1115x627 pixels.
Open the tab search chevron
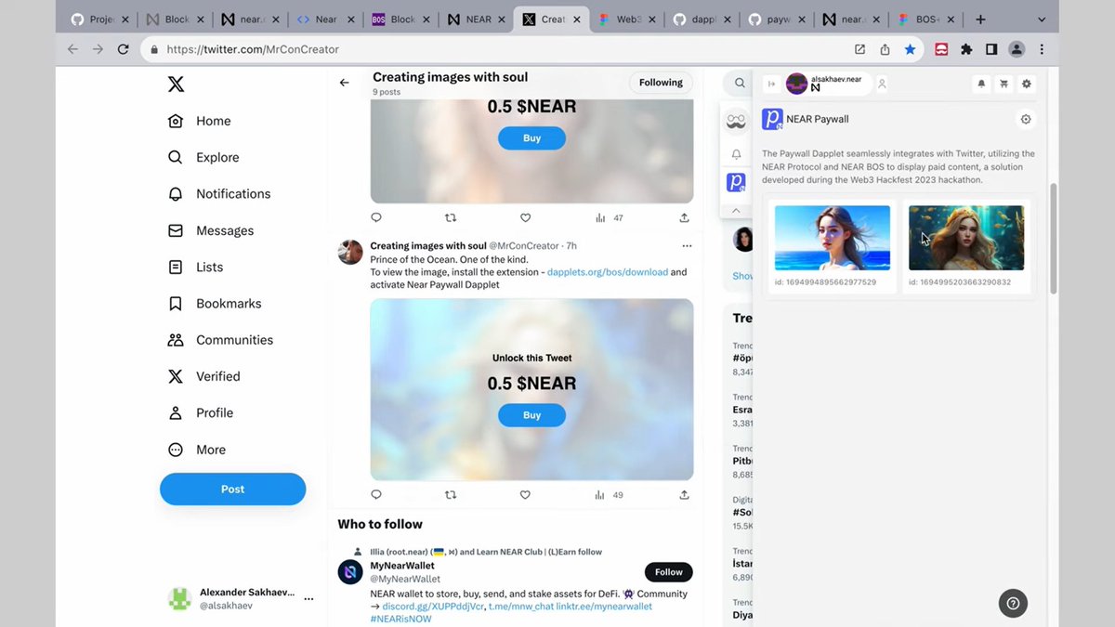(x=1042, y=20)
